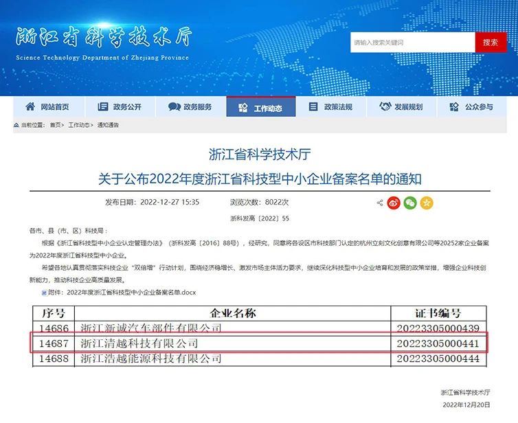Click 通知通告 in the breadcrumb

108,125
